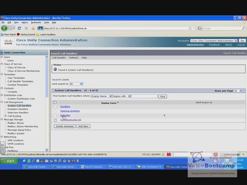
Task: Click the sidebar vertical scrollbar thumb
Action: (x=47, y=78)
